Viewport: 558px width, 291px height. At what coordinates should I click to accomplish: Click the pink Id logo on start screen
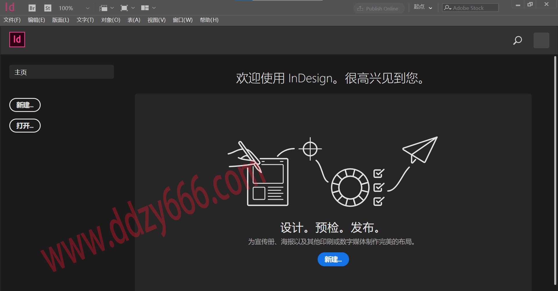[17, 40]
